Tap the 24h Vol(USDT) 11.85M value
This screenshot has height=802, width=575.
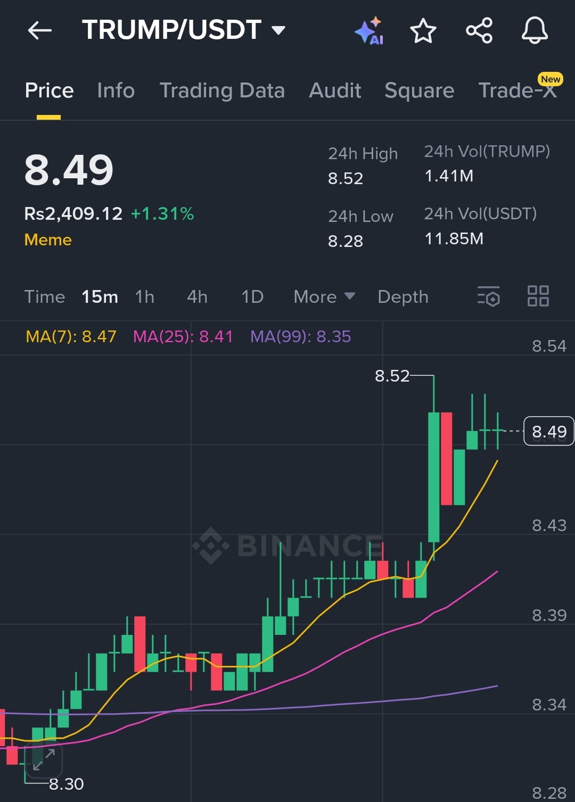[x=454, y=238]
